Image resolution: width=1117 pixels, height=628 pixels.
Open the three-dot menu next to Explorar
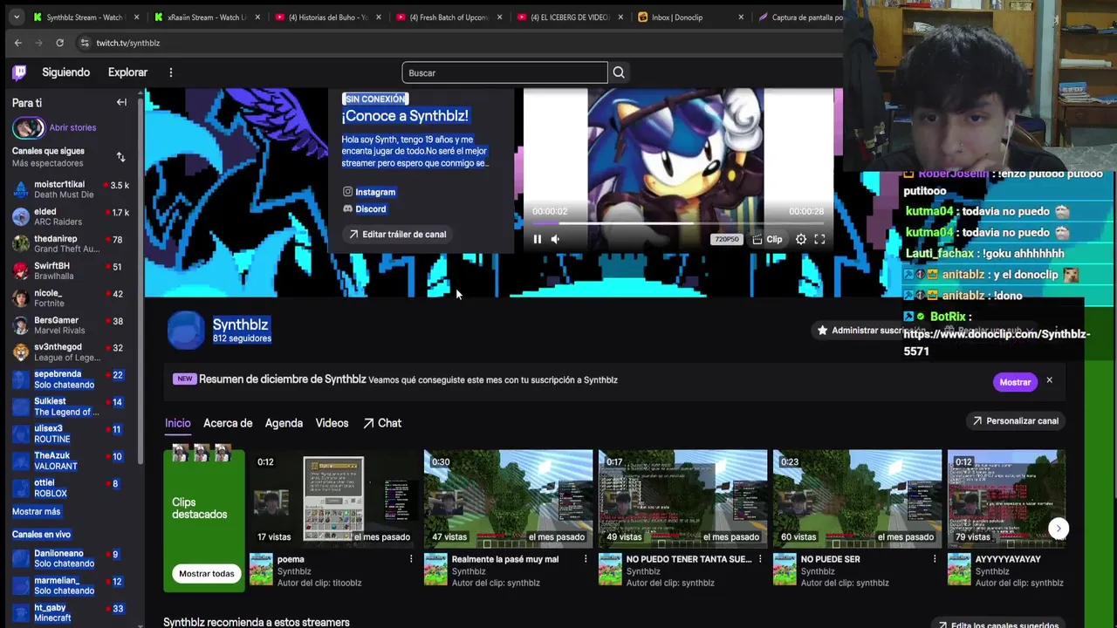(171, 72)
